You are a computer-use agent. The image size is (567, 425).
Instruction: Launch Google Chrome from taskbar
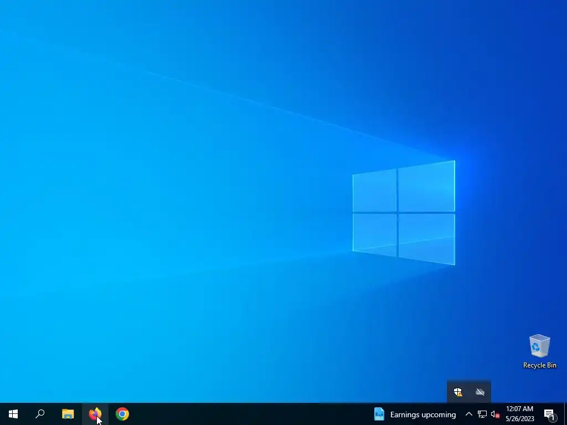pos(122,414)
